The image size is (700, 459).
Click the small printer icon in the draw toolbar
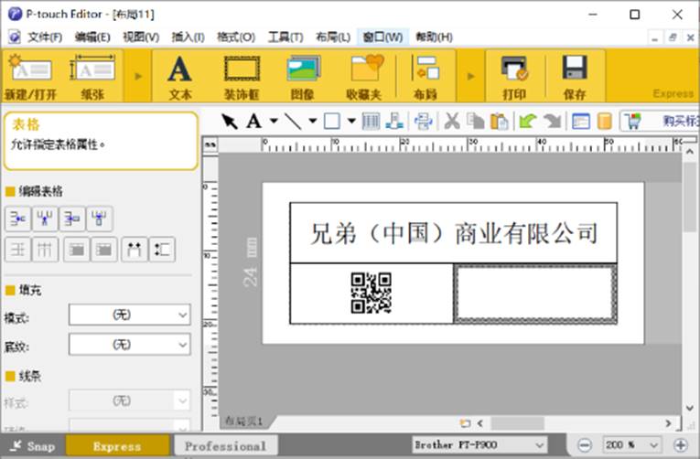tap(424, 122)
